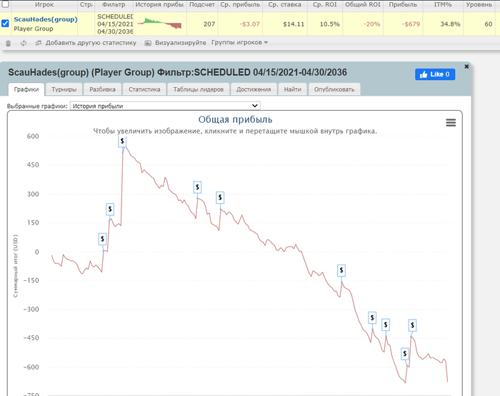Click the Facebook Like button

[435, 74]
